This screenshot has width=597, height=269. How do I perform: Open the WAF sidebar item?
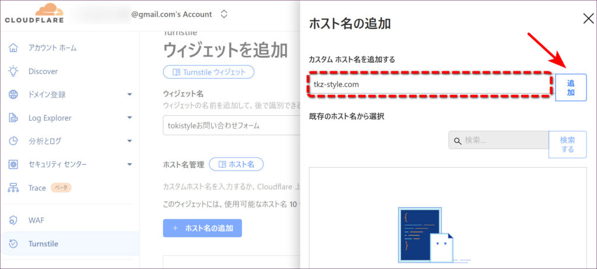[x=36, y=220]
